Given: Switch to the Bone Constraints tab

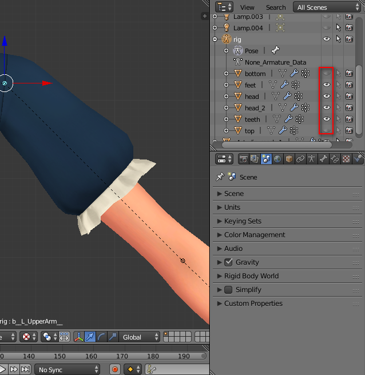Looking at the screenshot, I should pos(335,159).
